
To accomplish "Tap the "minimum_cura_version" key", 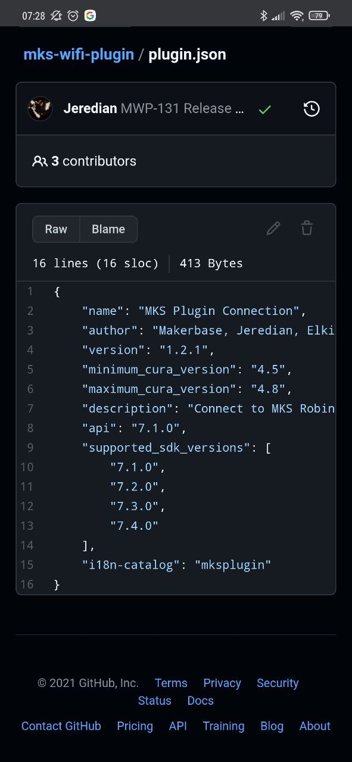I will click(x=156, y=369).
